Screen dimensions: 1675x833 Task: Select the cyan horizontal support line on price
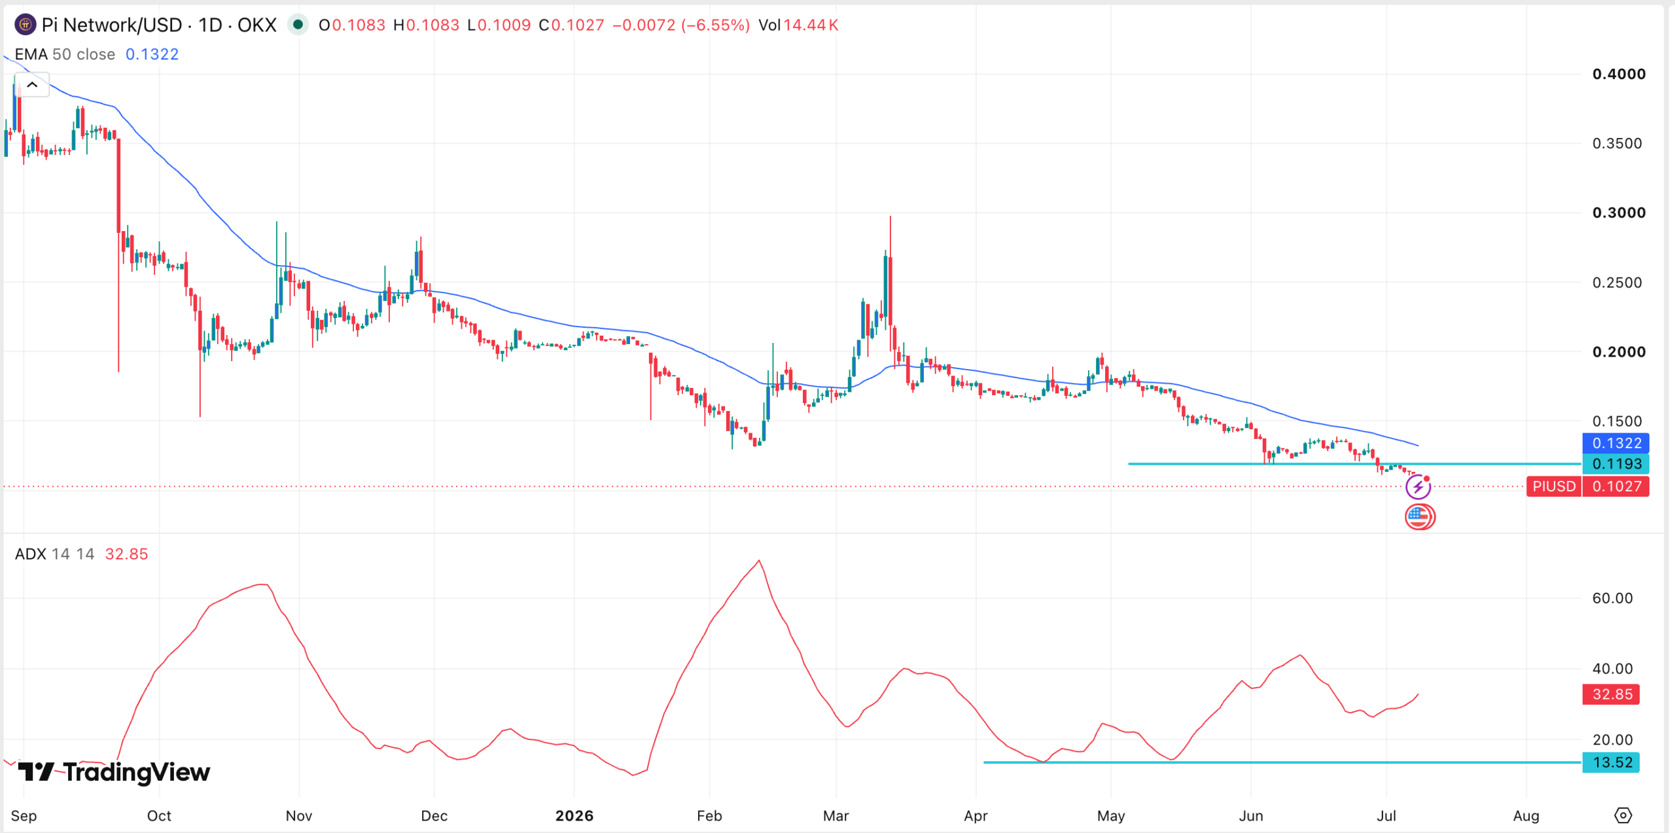point(1354,464)
